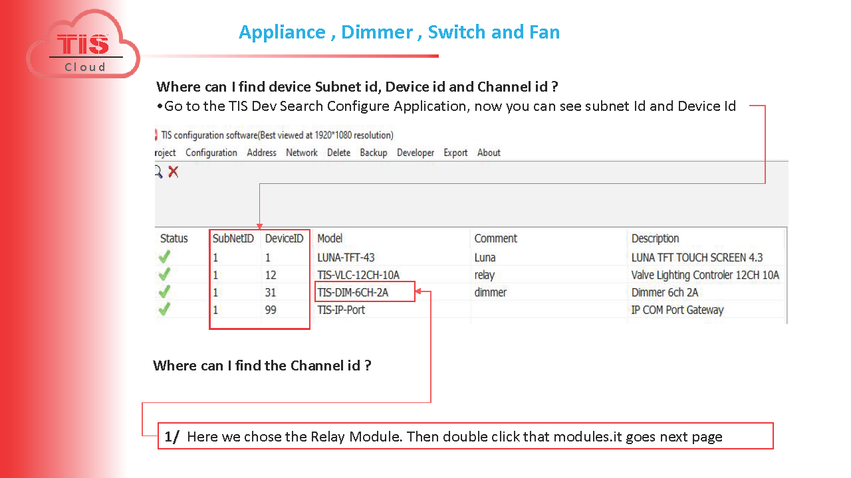
Task: Click Dimmer 6ch 2A description
Action: point(665,292)
